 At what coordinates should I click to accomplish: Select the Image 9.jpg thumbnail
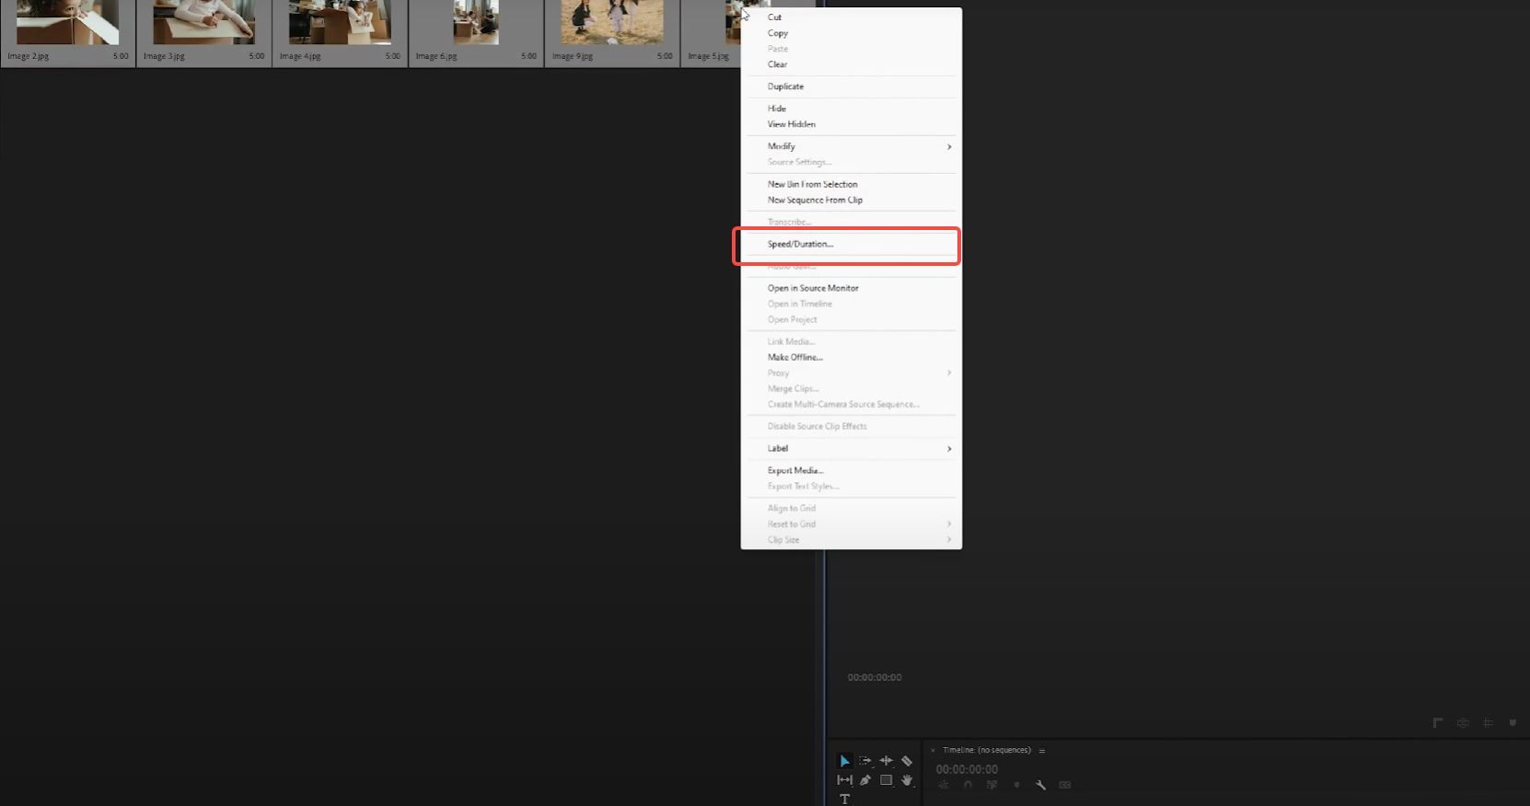point(612,22)
